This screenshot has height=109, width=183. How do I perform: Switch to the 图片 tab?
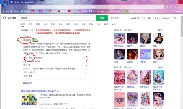[53, 24]
